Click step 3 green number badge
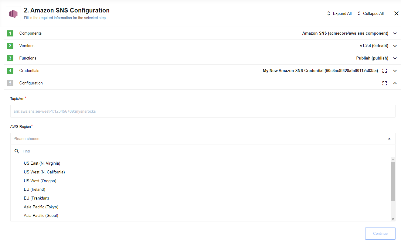The image size is (401, 243). pyautogui.click(x=10, y=58)
